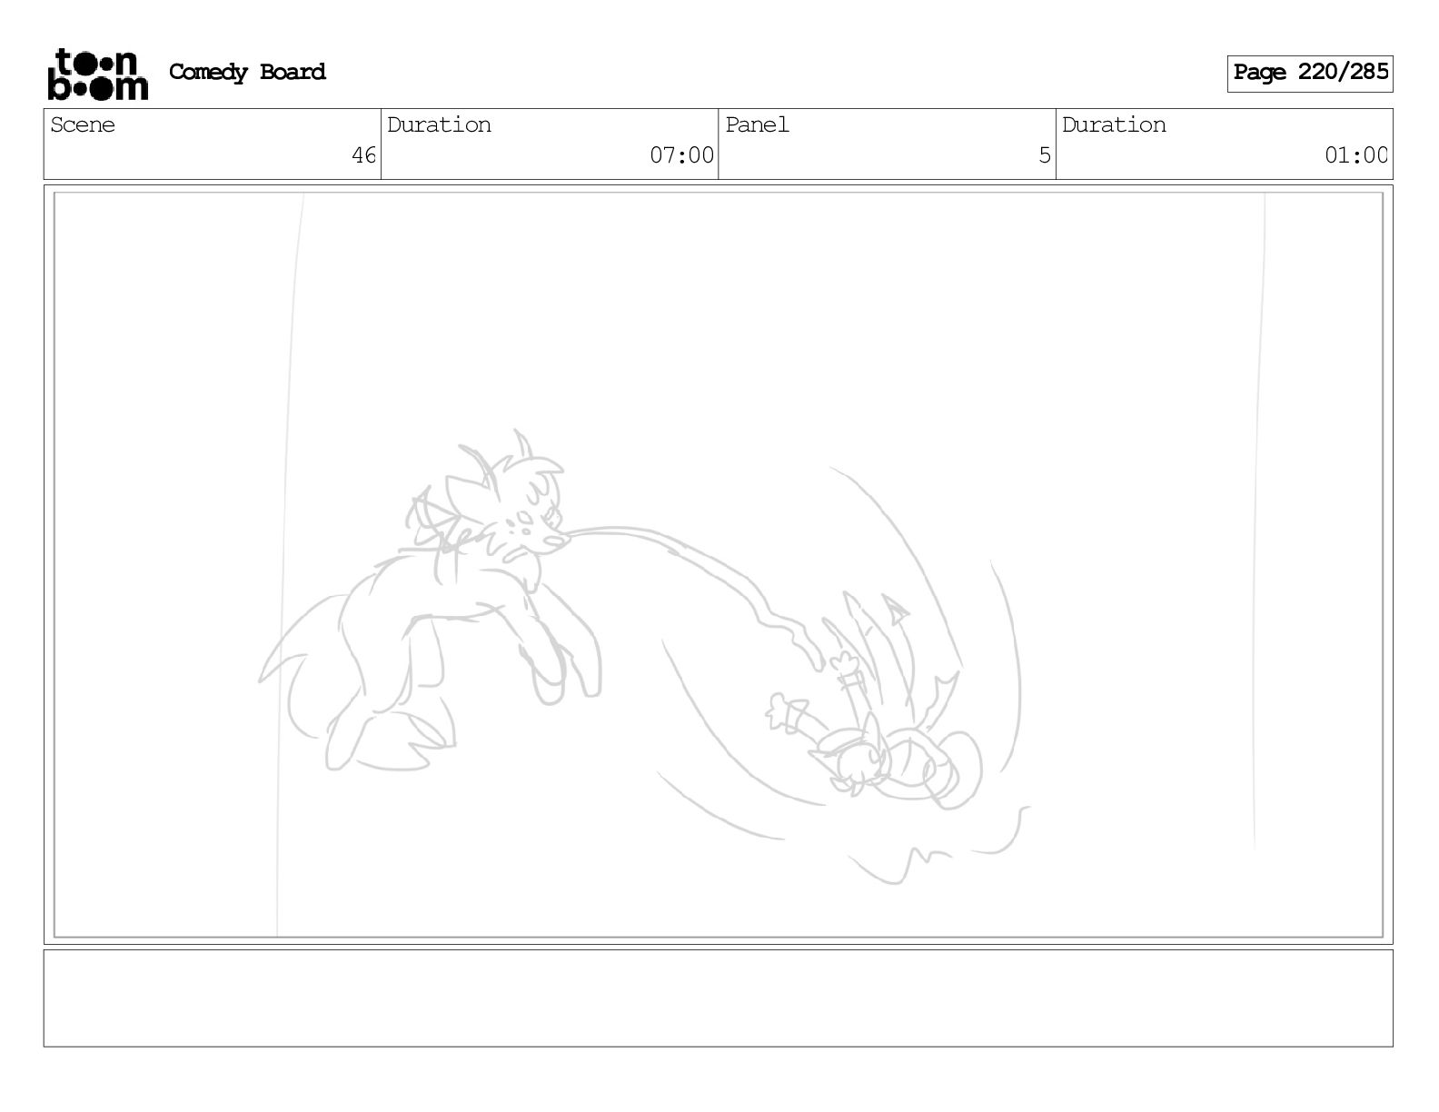Viewport: 1439px width, 1112px height.
Task: Click the 'Scene' label
Action: pos(83,124)
